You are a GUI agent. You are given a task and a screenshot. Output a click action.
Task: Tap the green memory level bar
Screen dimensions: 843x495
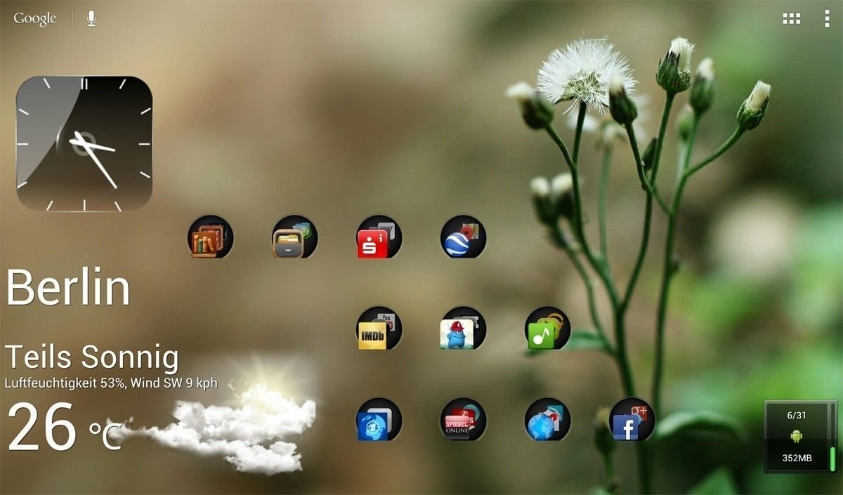tap(832, 458)
